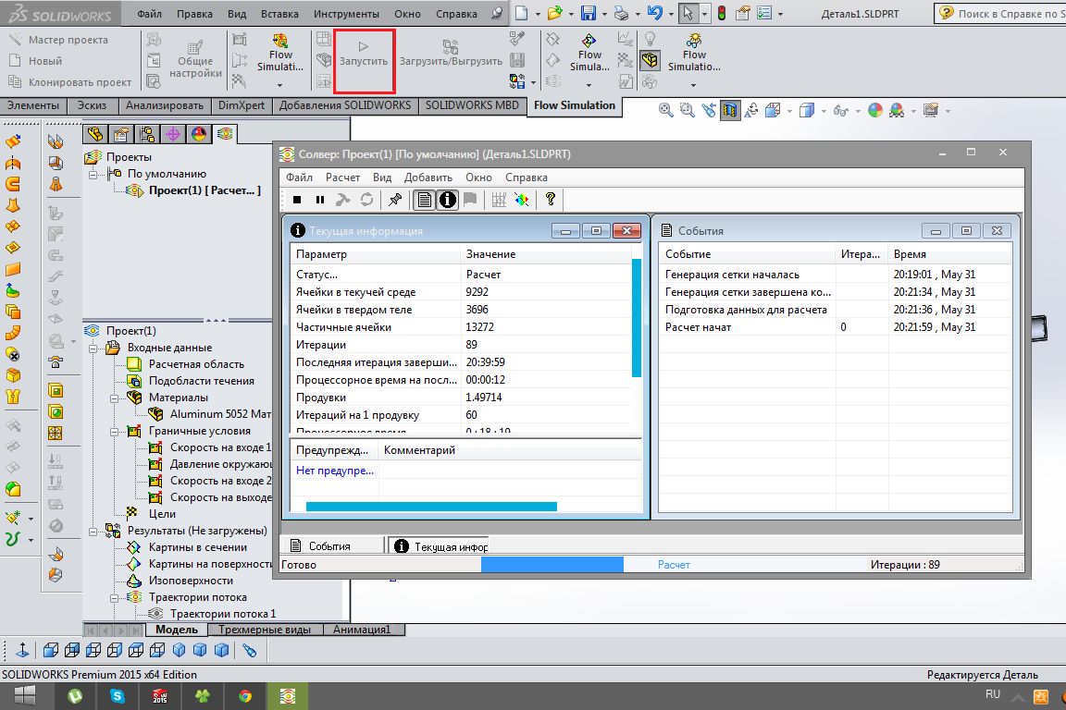Collapse the Результаты (Не загружены) node

coord(93,532)
